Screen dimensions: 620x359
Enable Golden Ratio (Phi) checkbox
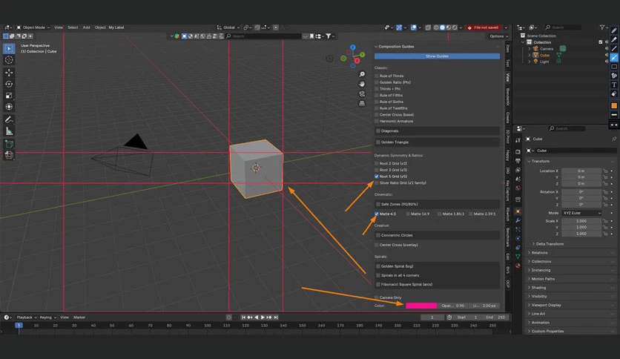tap(377, 82)
